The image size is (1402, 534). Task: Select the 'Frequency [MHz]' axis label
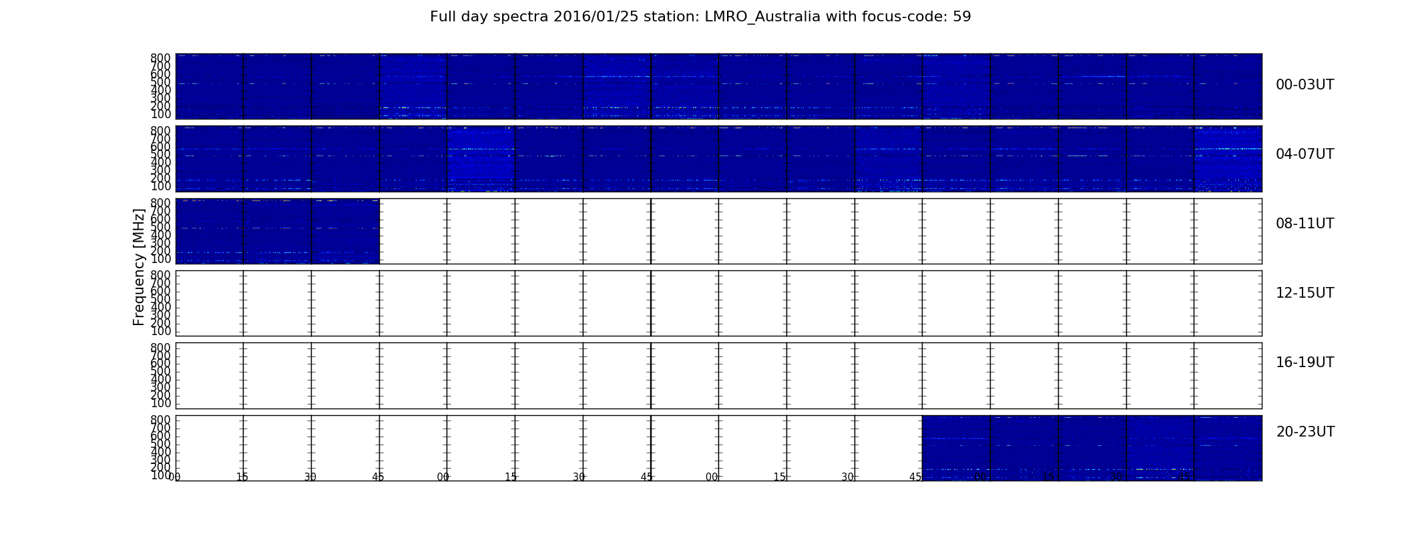point(139,267)
